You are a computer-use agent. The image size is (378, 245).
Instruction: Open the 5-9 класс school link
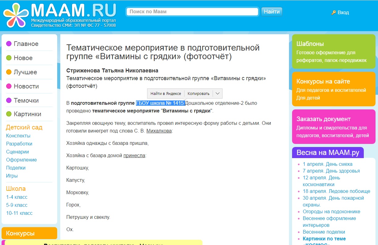tap(17, 205)
